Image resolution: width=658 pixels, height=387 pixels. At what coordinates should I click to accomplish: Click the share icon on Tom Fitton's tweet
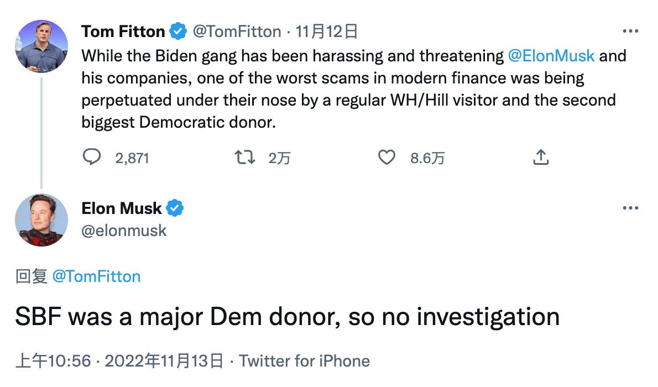(x=540, y=158)
